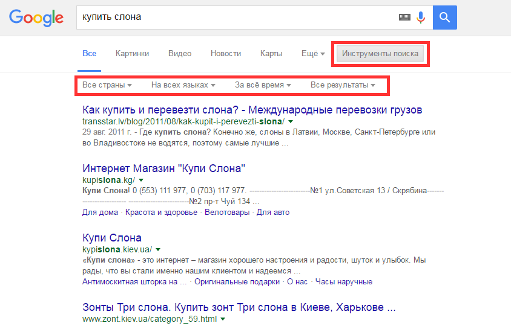Image resolution: width=511 pixels, height=326 pixels.
Task: Click the transstar.lv green URL text
Action: (183, 121)
